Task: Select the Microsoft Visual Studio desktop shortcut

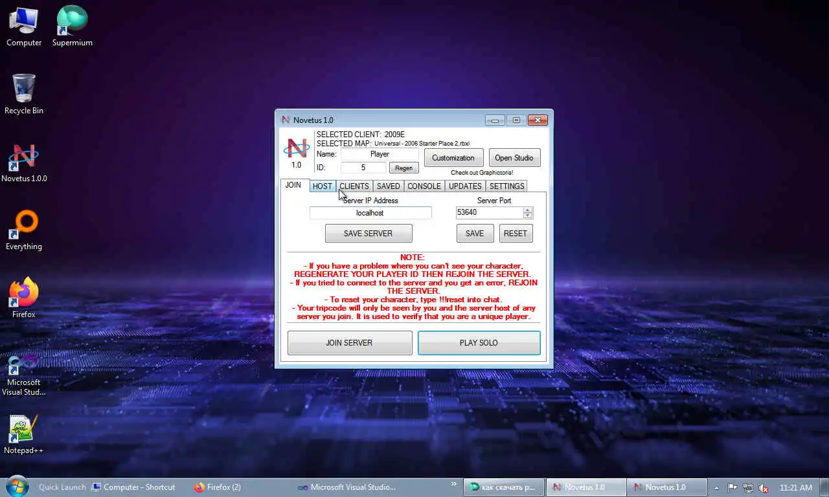Action: (24, 374)
